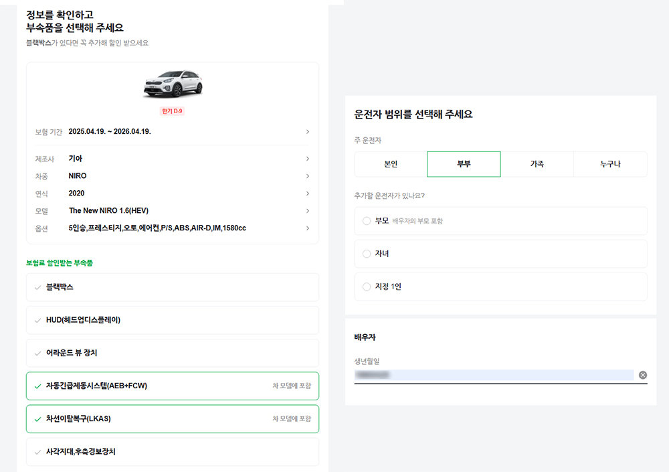The image size is (669, 472).
Task: Select 본인 as main driver
Action: (x=391, y=164)
